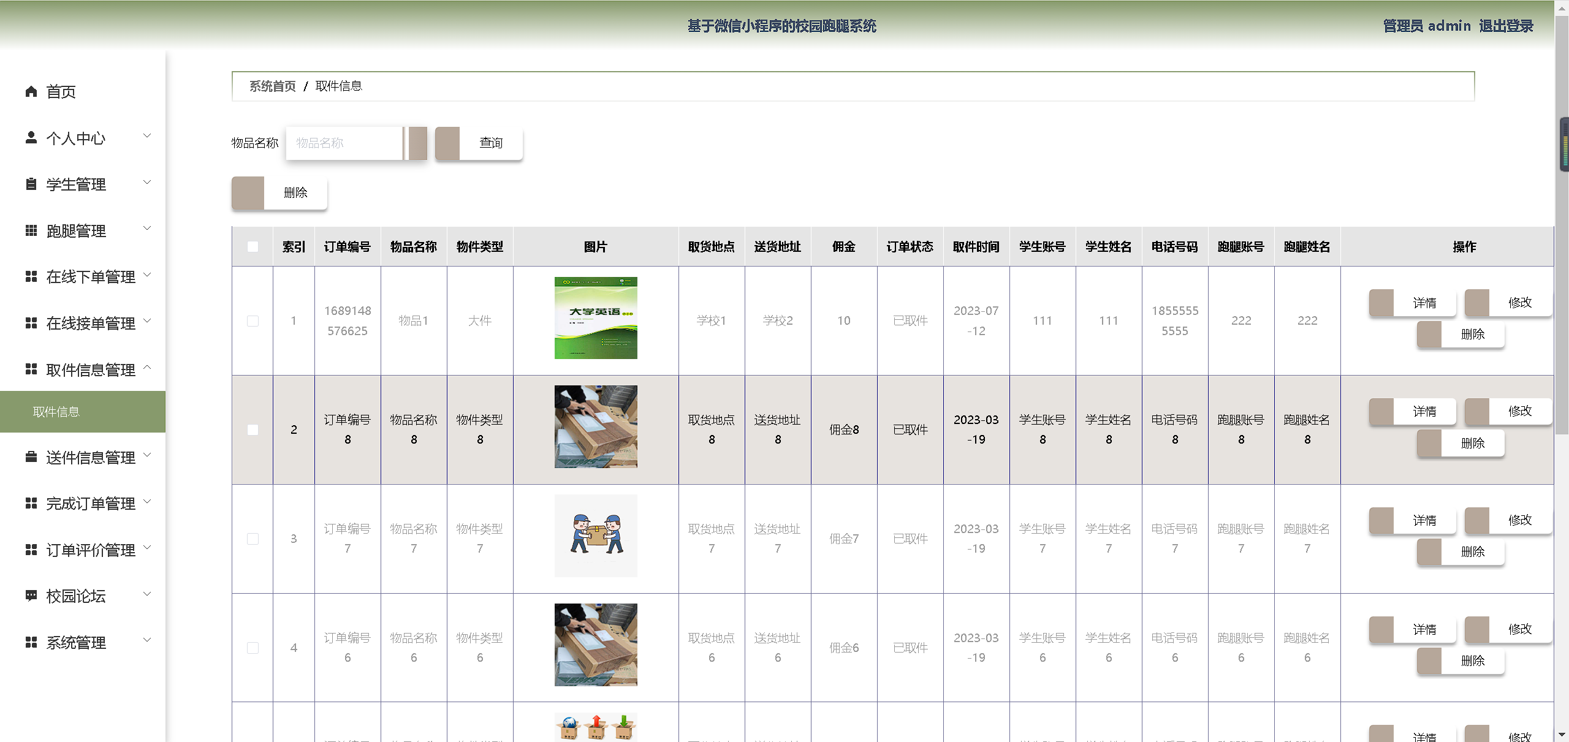1569x742 pixels.
Task: Toggle the select-all checkbox in table header
Action: [253, 246]
